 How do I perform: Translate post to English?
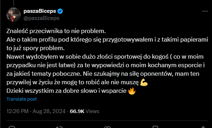click(x=21, y=99)
